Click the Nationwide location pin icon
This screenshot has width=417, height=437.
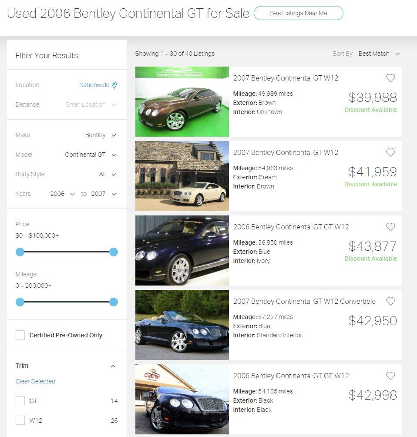(x=114, y=85)
